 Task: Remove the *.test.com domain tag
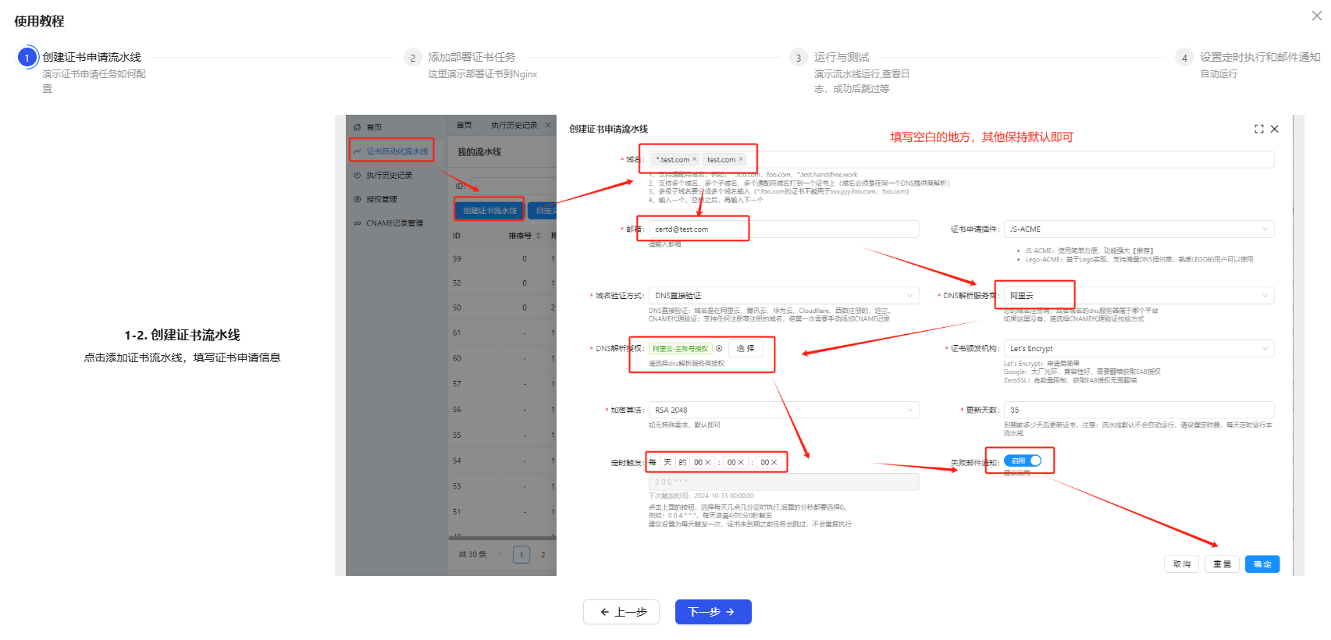[x=694, y=159]
